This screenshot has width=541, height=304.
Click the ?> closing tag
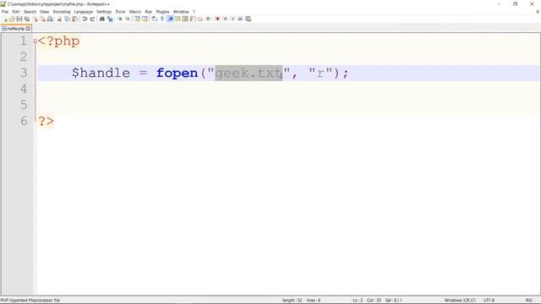pyautogui.click(x=46, y=122)
